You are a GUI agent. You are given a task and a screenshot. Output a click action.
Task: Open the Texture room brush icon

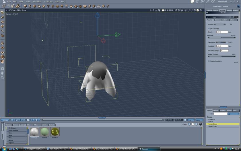(x=208, y=1)
